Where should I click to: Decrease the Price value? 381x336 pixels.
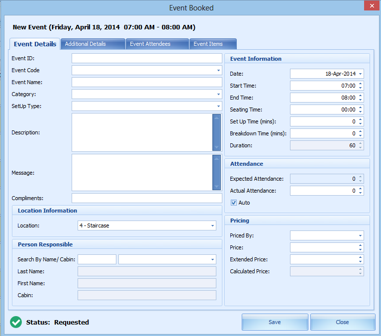coord(360,250)
